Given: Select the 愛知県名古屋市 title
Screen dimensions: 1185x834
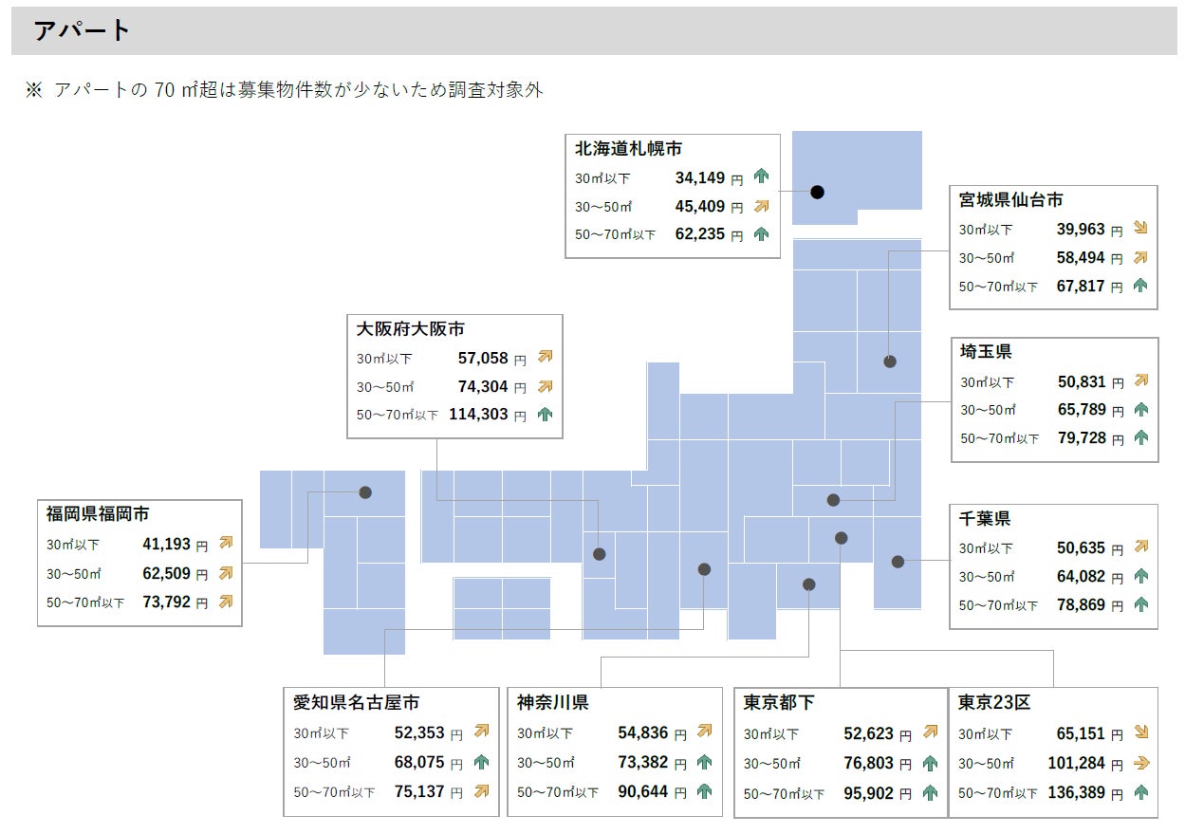Looking at the screenshot, I should click(357, 703).
